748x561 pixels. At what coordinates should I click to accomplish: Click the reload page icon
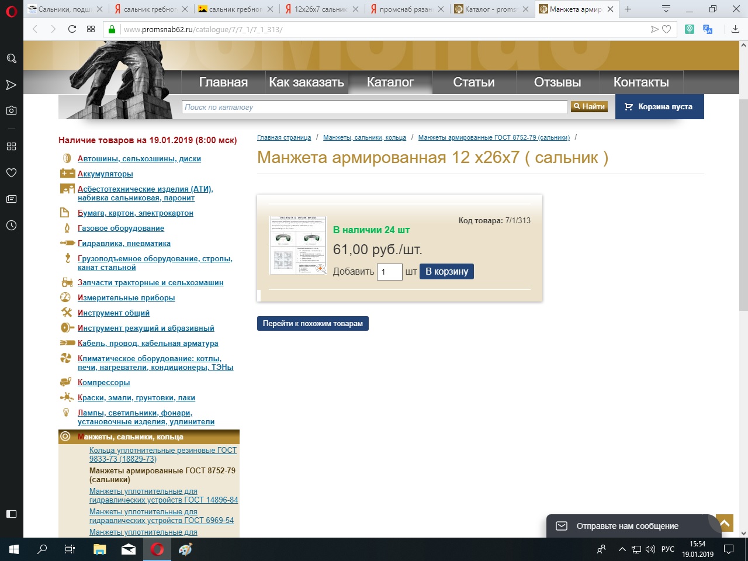[x=72, y=29]
